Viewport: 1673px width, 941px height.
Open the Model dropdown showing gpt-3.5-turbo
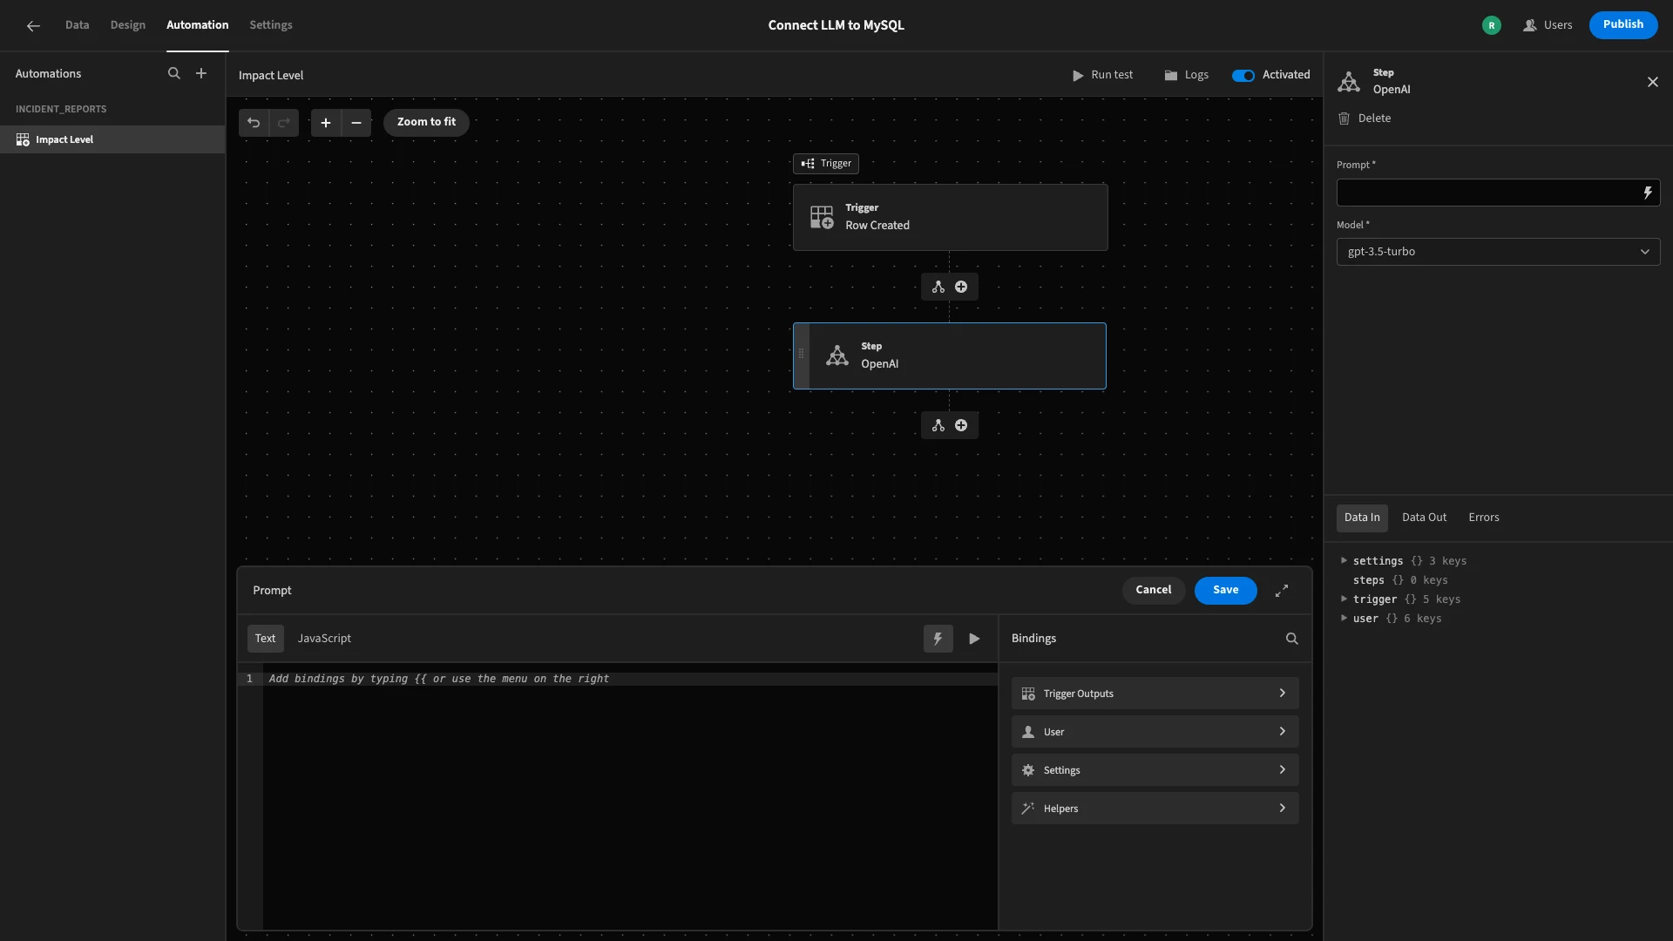(x=1498, y=252)
